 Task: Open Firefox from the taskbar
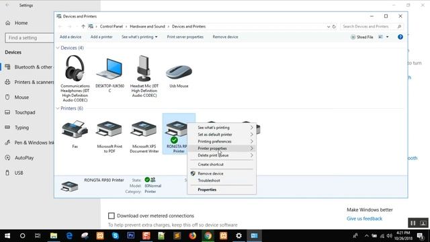[193, 236]
